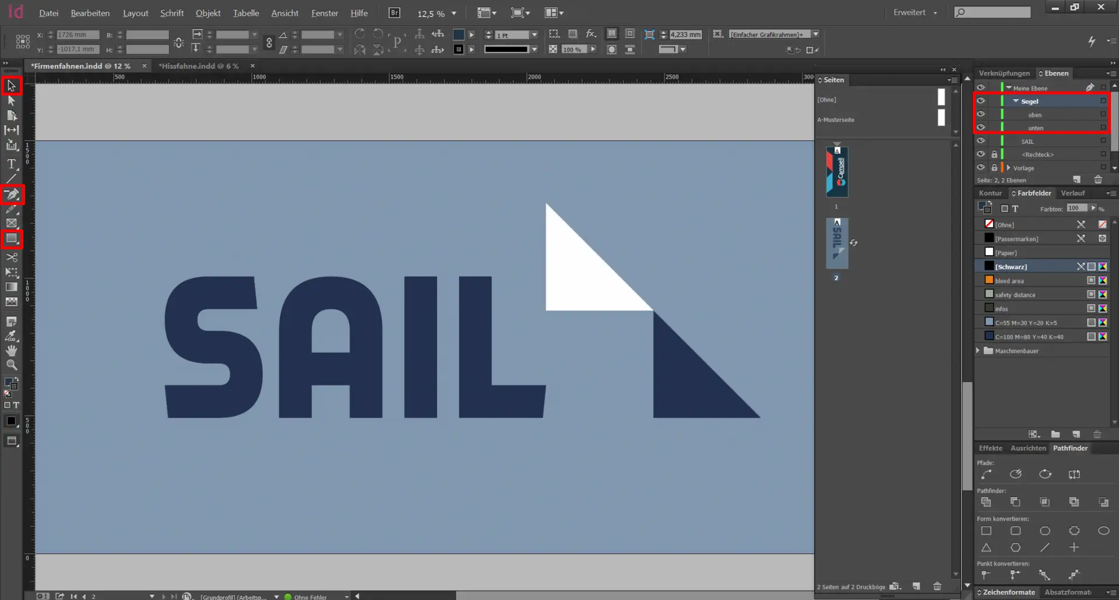Screen dimensions: 1119x600
Task: Unlock the Vorlage layer
Action: click(x=994, y=168)
